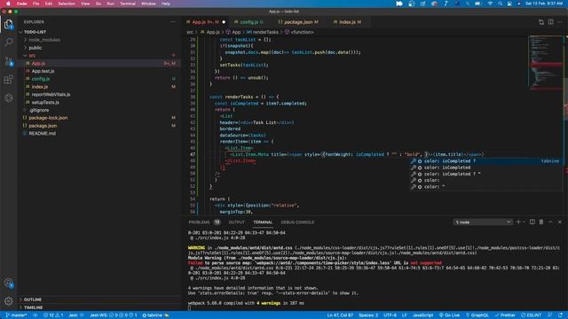
Task: Switch to the DEBUG CONSOLE tab
Action: [297, 222]
